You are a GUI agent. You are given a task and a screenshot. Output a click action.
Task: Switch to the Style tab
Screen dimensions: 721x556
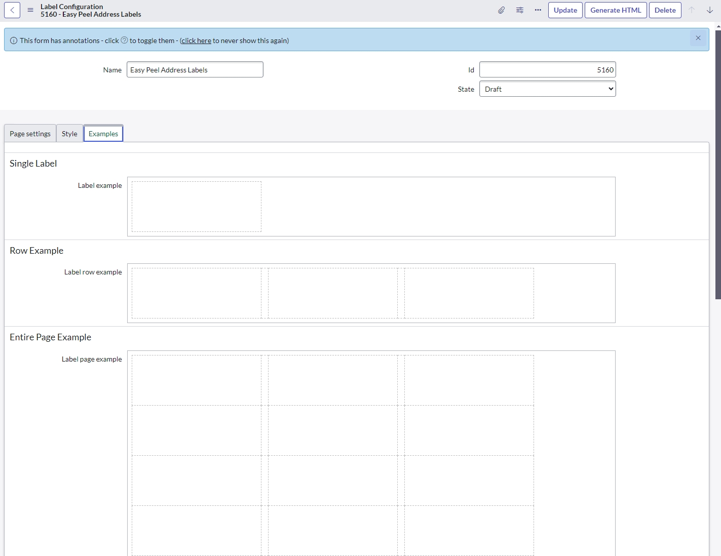[69, 134]
